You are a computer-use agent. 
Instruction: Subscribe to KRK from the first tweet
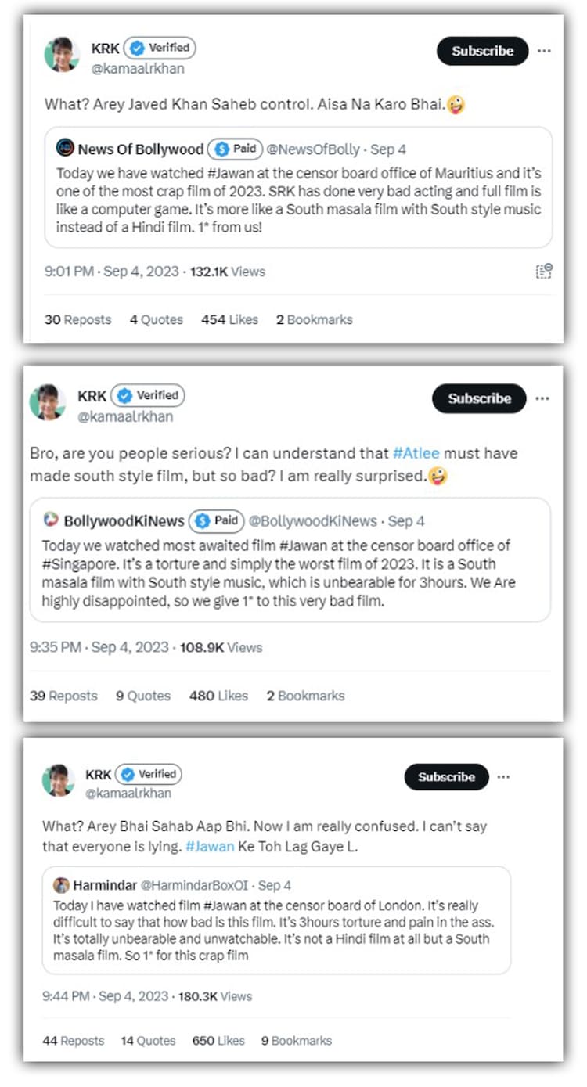click(482, 51)
